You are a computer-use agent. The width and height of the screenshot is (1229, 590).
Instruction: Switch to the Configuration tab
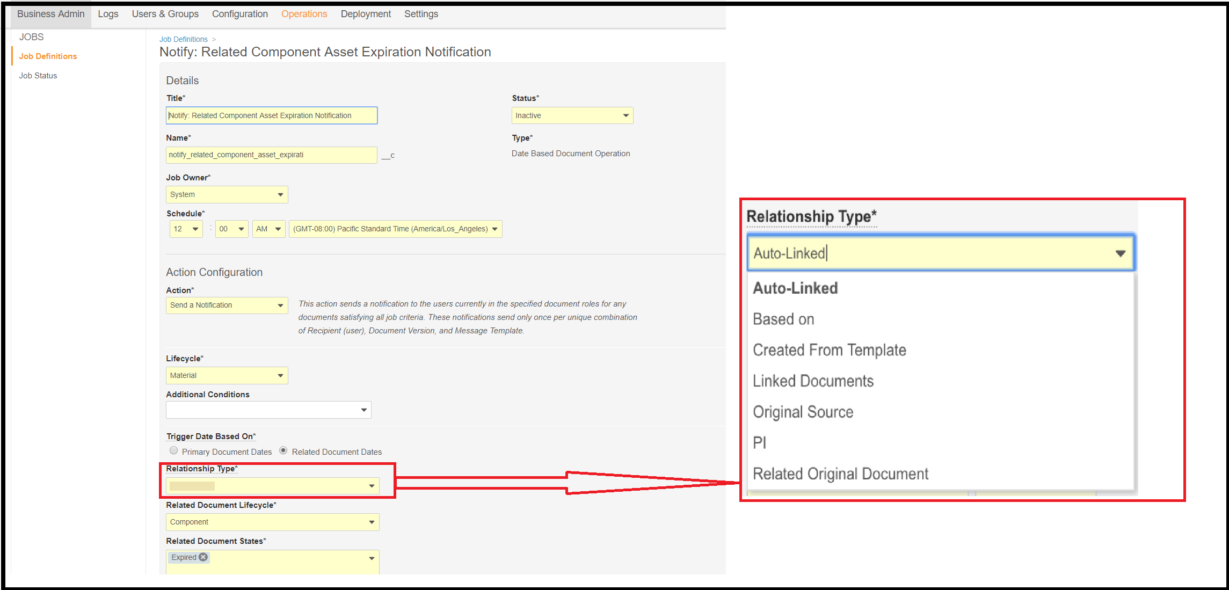click(x=239, y=14)
